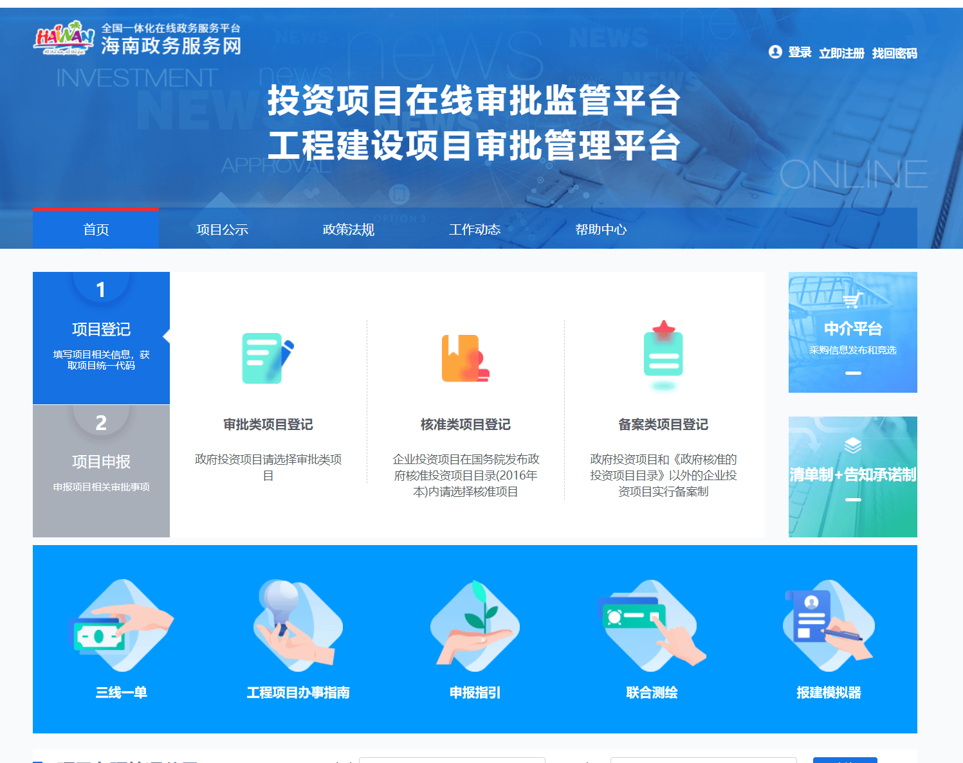Screen dimensions: 963x763
Task: Open the 清单制+告知承诺制 banner card
Action: point(853,477)
